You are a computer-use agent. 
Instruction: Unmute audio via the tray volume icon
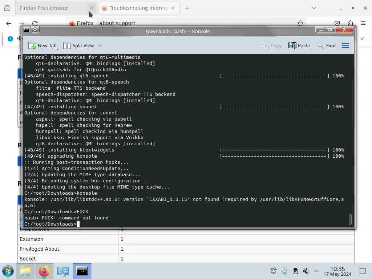306,271
